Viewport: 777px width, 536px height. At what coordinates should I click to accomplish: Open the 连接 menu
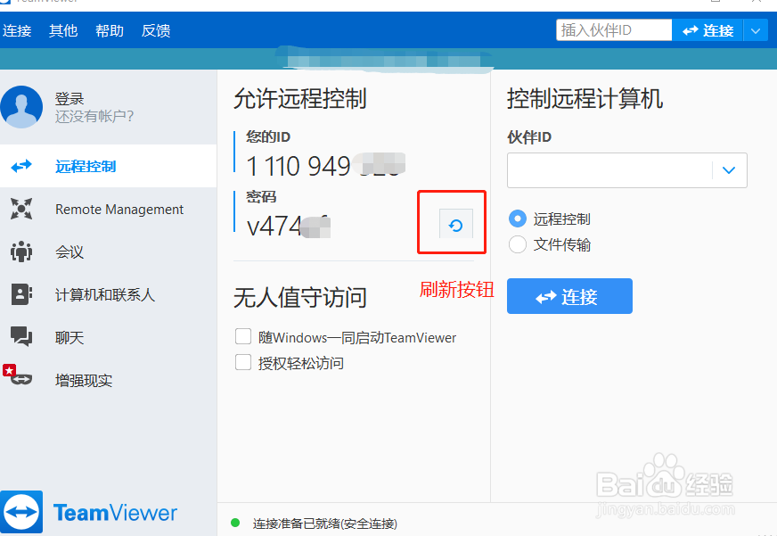17,30
